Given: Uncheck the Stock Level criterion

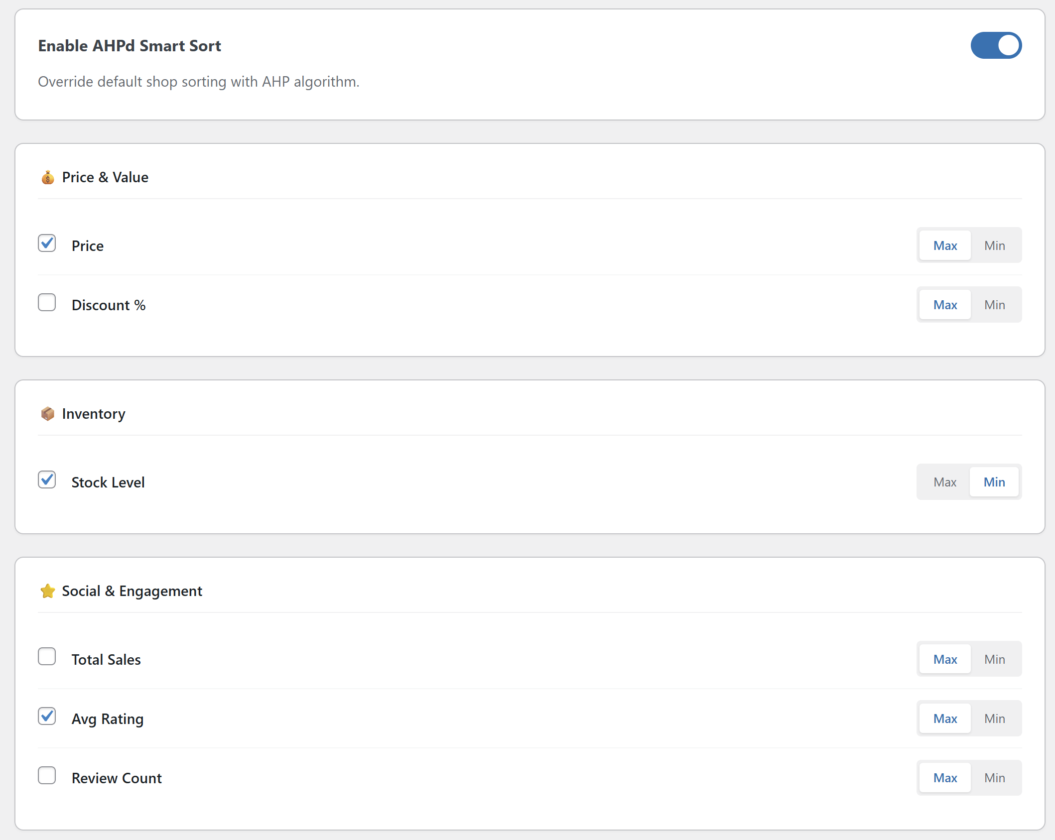Looking at the screenshot, I should point(47,480).
